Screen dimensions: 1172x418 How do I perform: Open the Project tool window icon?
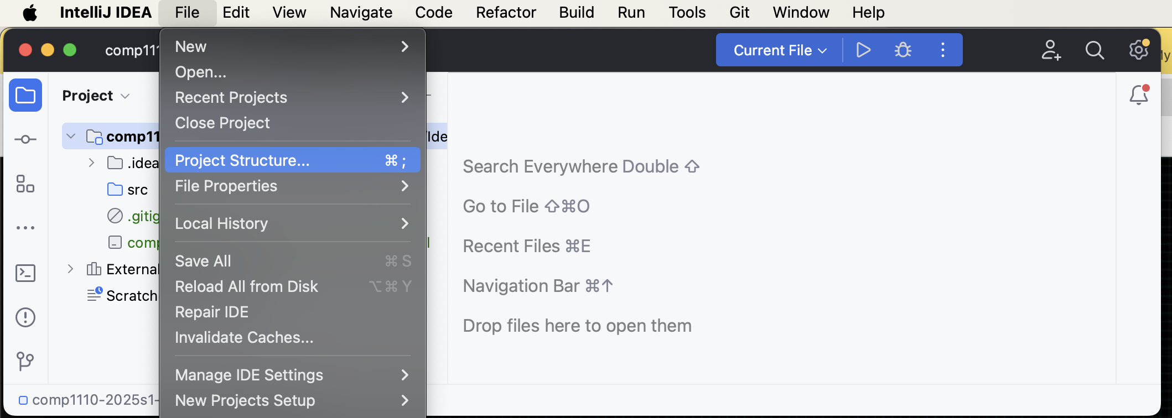[x=25, y=96]
